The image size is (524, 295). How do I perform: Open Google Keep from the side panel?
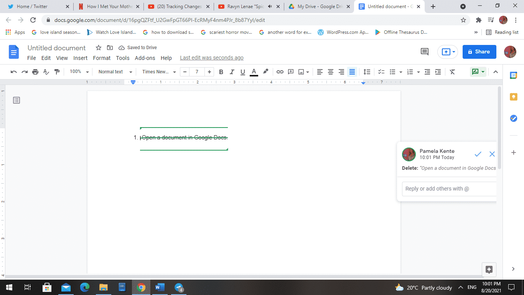(x=514, y=96)
